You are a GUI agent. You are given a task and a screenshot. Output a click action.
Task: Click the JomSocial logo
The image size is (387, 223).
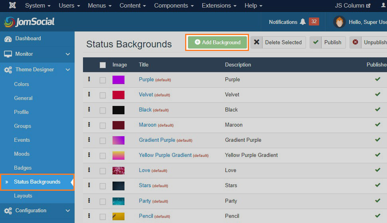[29, 22]
